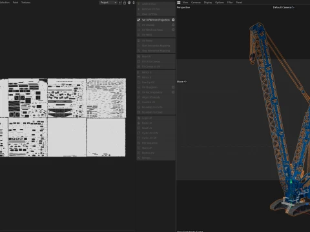Image resolution: width=310 pixels, height=232 pixels.
Task: Click the Move tool indicator in viewport
Action: point(182,82)
